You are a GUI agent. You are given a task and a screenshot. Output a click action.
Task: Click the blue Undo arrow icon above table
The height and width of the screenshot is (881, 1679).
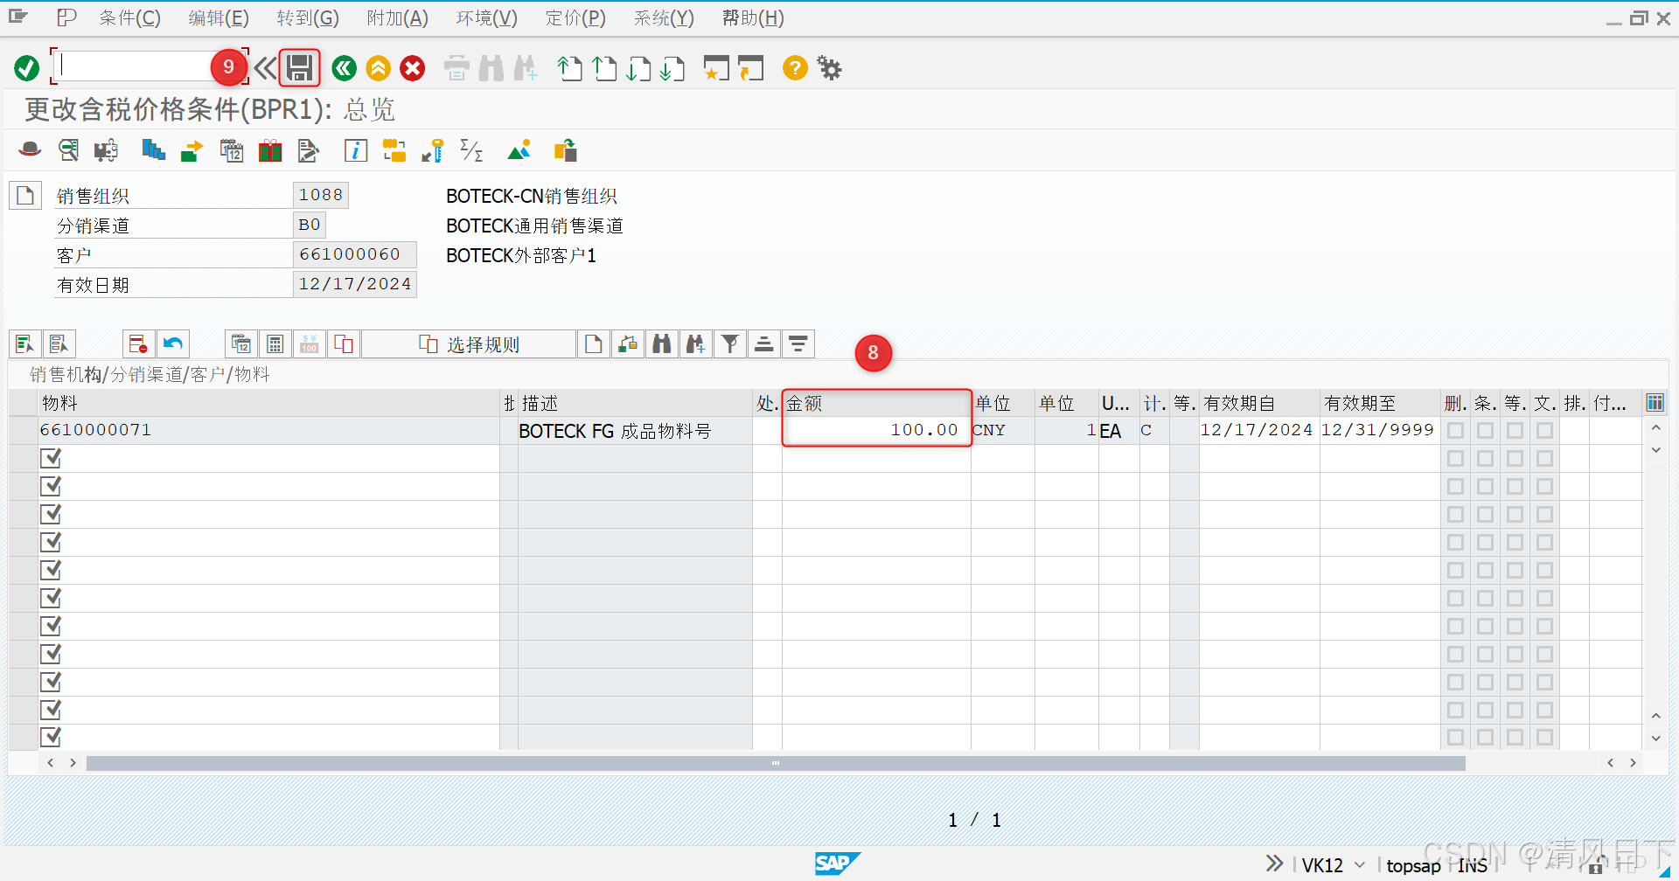click(x=173, y=344)
